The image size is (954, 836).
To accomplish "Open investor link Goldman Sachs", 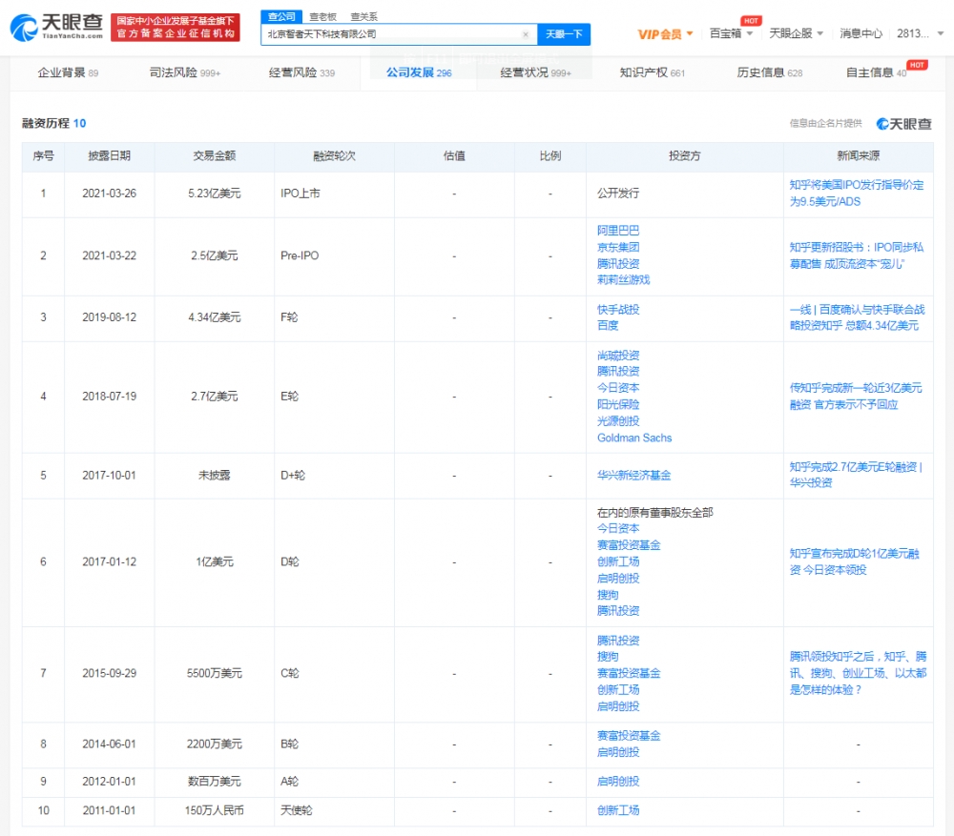I will pyautogui.click(x=634, y=438).
